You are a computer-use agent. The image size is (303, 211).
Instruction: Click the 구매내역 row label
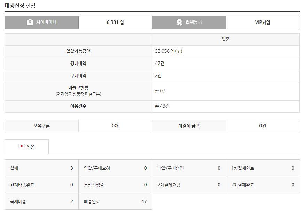[x=78, y=76]
